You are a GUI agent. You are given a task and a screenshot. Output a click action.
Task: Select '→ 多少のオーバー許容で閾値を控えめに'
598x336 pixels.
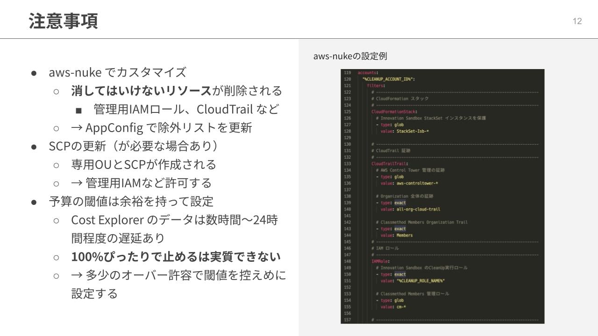pyautogui.click(x=178, y=275)
